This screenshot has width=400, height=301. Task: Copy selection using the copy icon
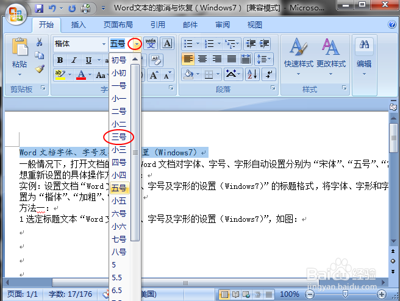(x=39, y=55)
